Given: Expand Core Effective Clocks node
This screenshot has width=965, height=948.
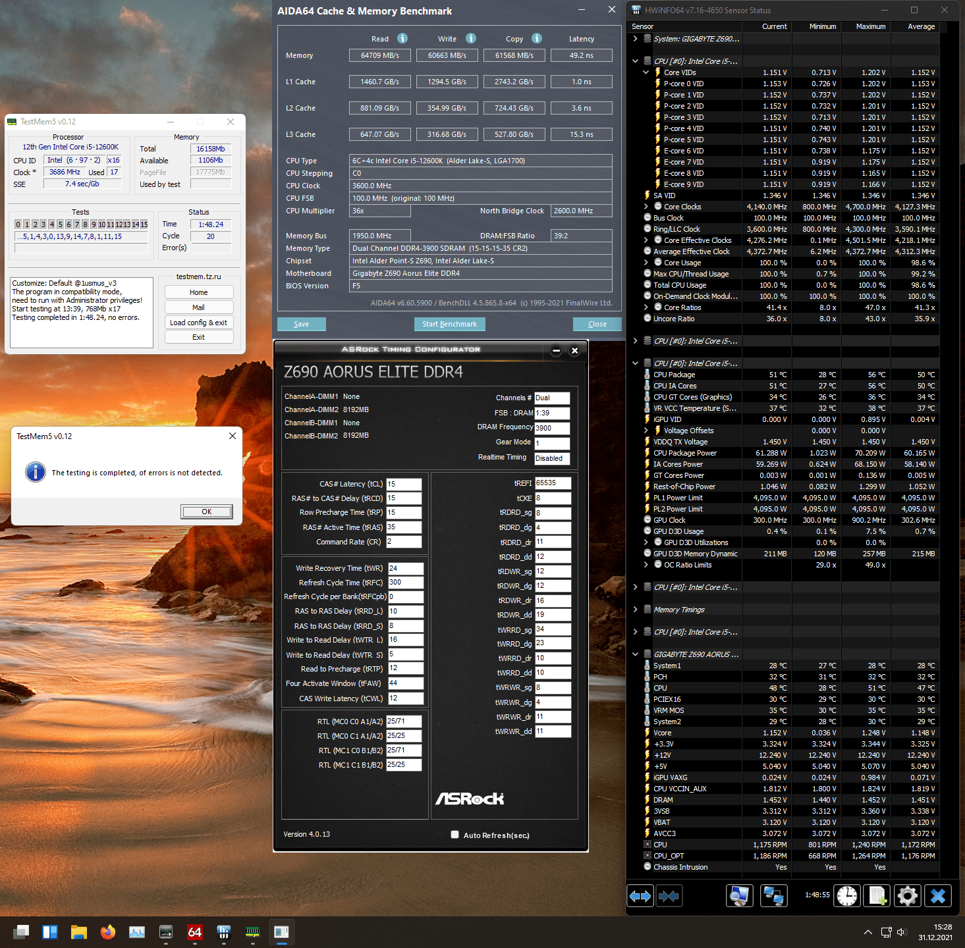Looking at the screenshot, I should tap(646, 240).
